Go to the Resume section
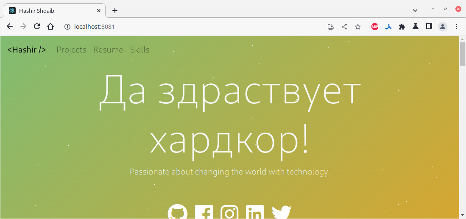Screen dimensions: 466x219 click(108, 50)
